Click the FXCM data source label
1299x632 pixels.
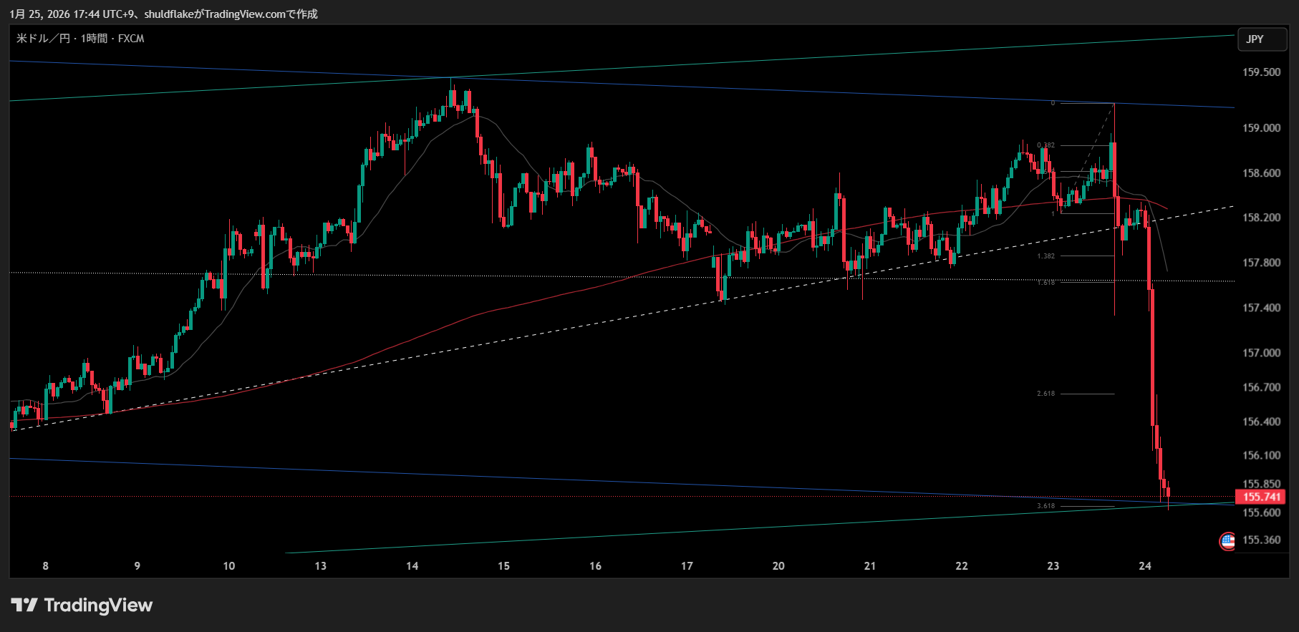[x=131, y=39]
